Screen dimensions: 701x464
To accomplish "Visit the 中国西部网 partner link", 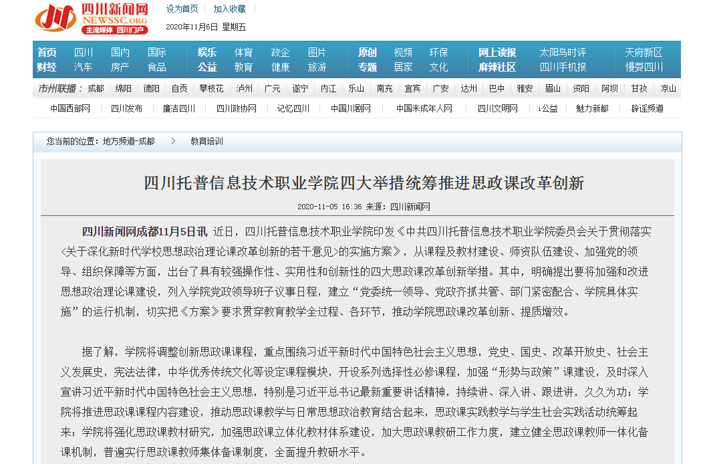I will click(x=70, y=108).
